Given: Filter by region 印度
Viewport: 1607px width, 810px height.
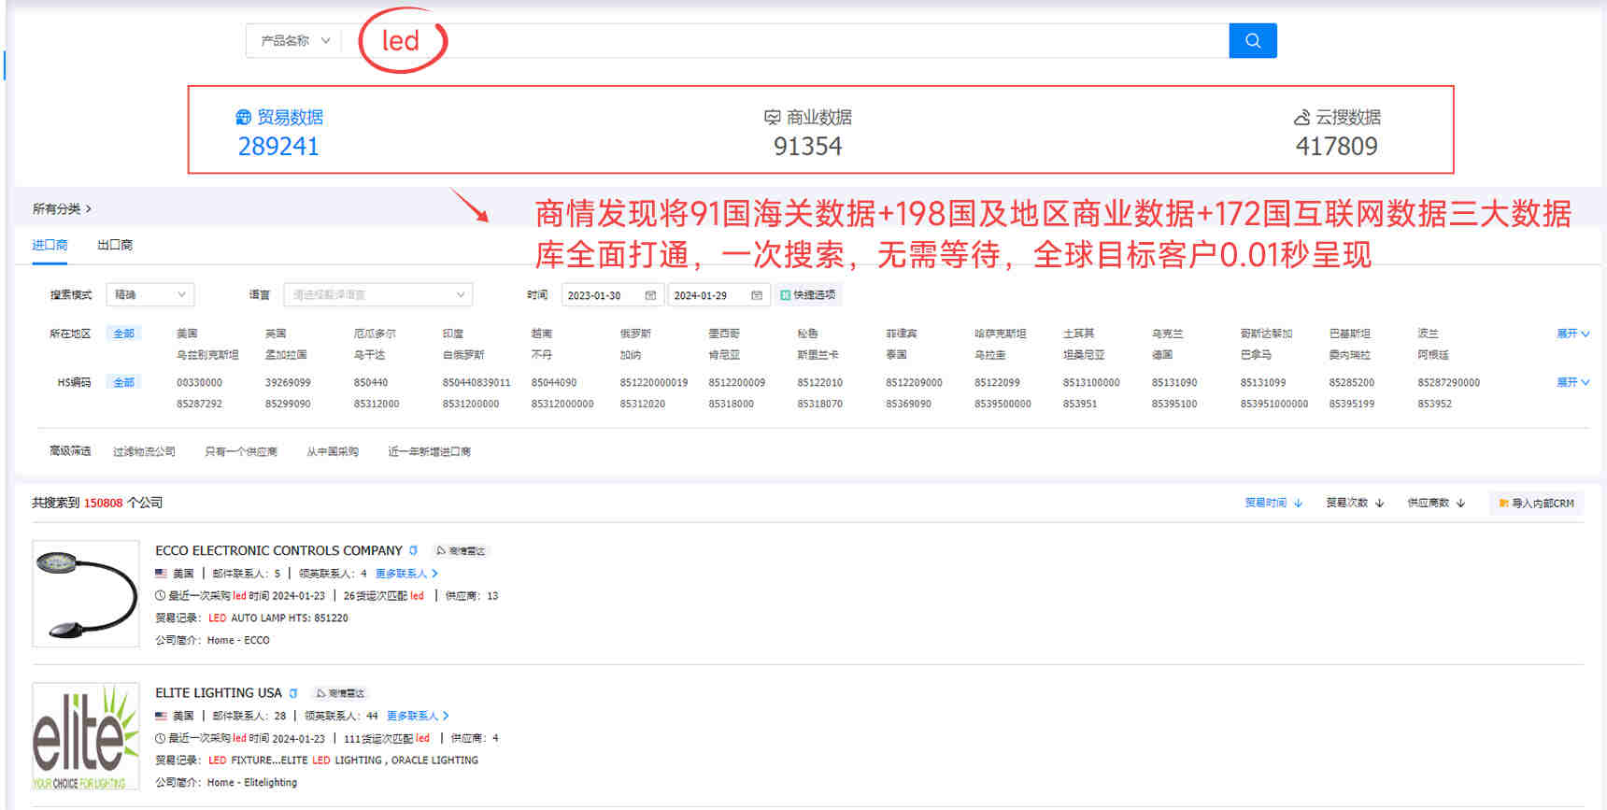Looking at the screenshot, I should [x=453, y=334].
